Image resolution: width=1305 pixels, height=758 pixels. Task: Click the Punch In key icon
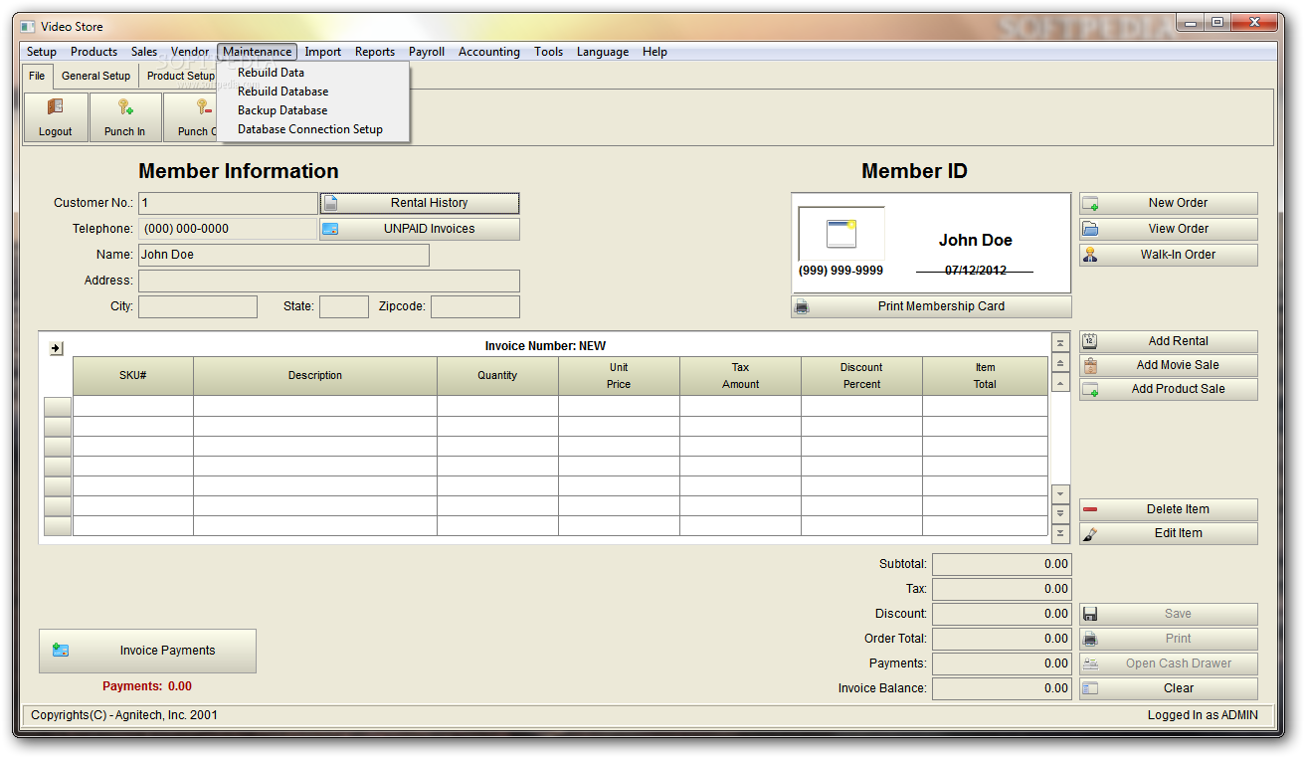[x=125, y=107]
